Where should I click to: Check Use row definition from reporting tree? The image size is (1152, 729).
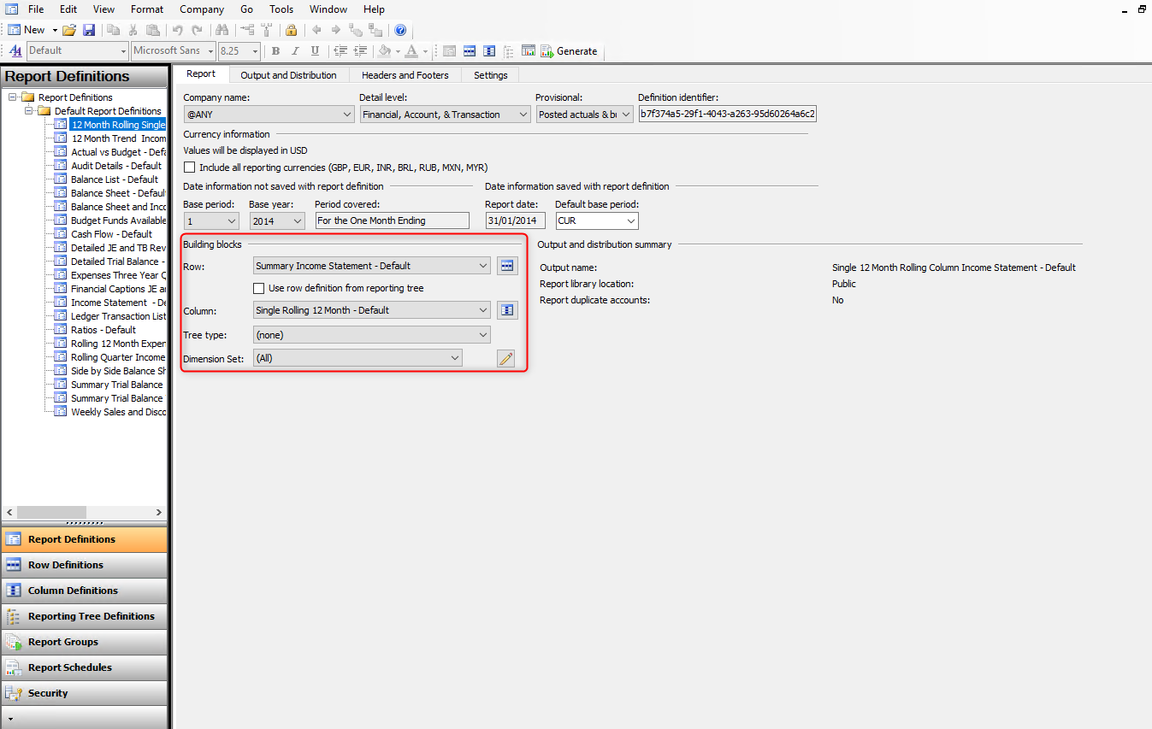pos(259,289)
